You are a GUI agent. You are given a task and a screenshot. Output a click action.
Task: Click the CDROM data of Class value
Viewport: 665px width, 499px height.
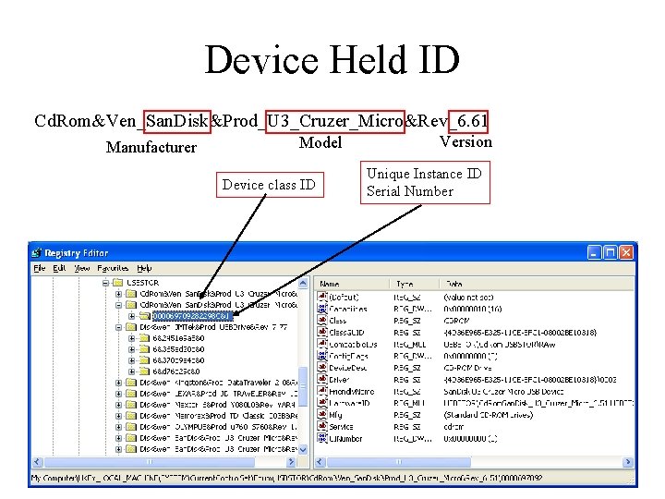point(457,321)
